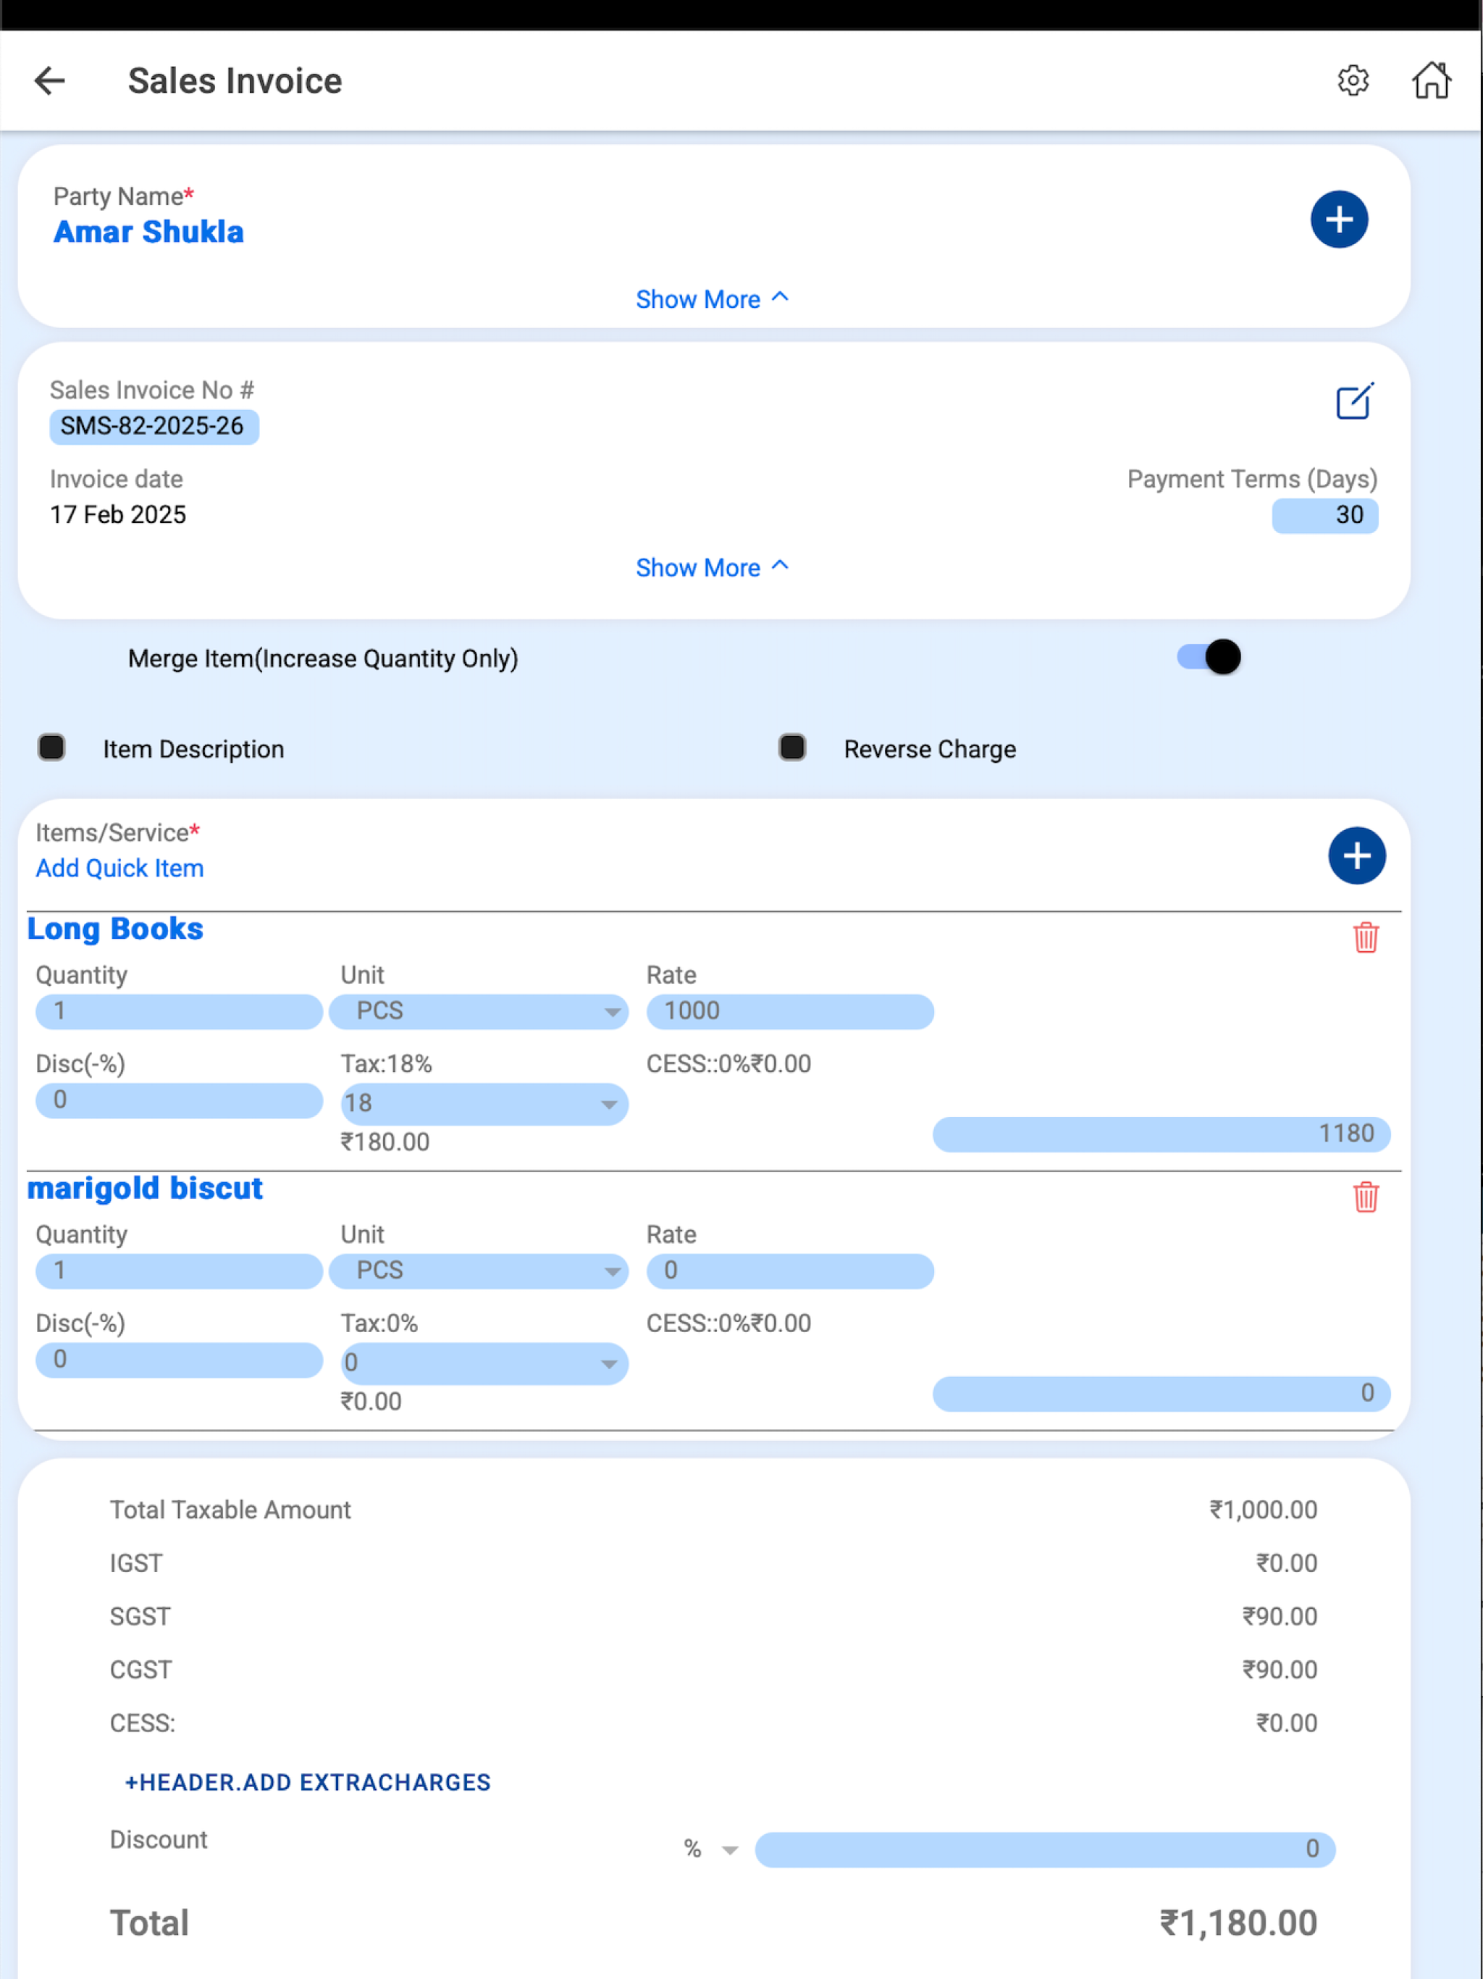Screen dimensions: 1483x1979
Task: Edit Disc(-%) field for marigold biscut
Action: click(x=179, y=1360)
